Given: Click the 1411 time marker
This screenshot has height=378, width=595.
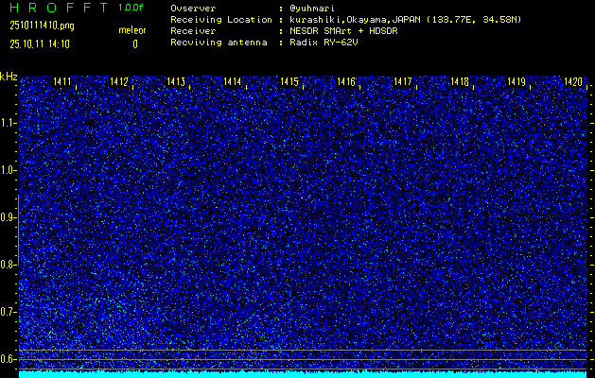Looking at the screenshot, I should pos(63,82).
